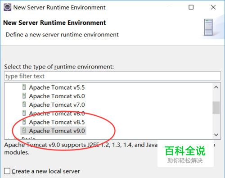
Task: Pick Apache Tomcat v8.0 from the list
Action: tap(57, 114)
